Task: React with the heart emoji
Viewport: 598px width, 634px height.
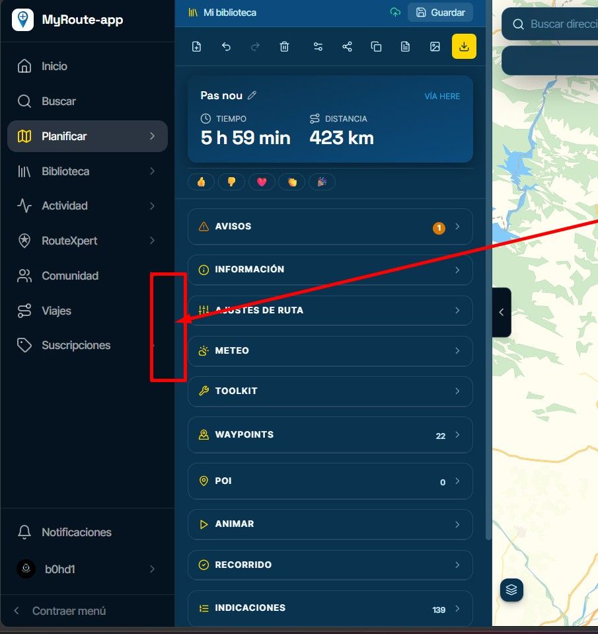Action: [262, 182]
